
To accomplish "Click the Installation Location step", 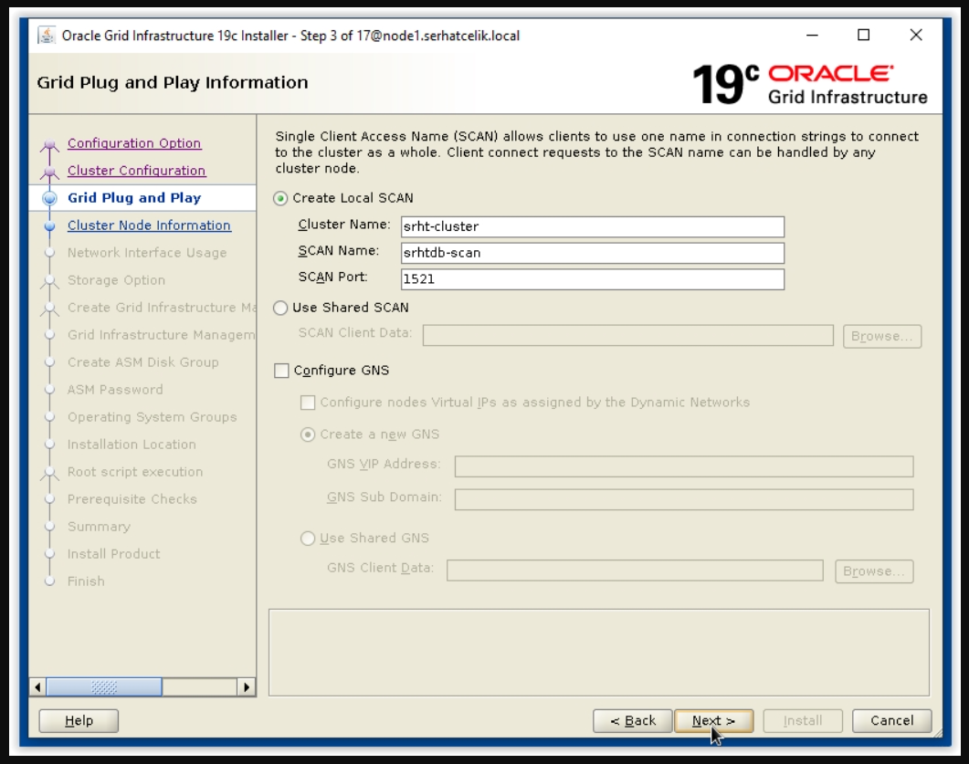I will [132, 445].
